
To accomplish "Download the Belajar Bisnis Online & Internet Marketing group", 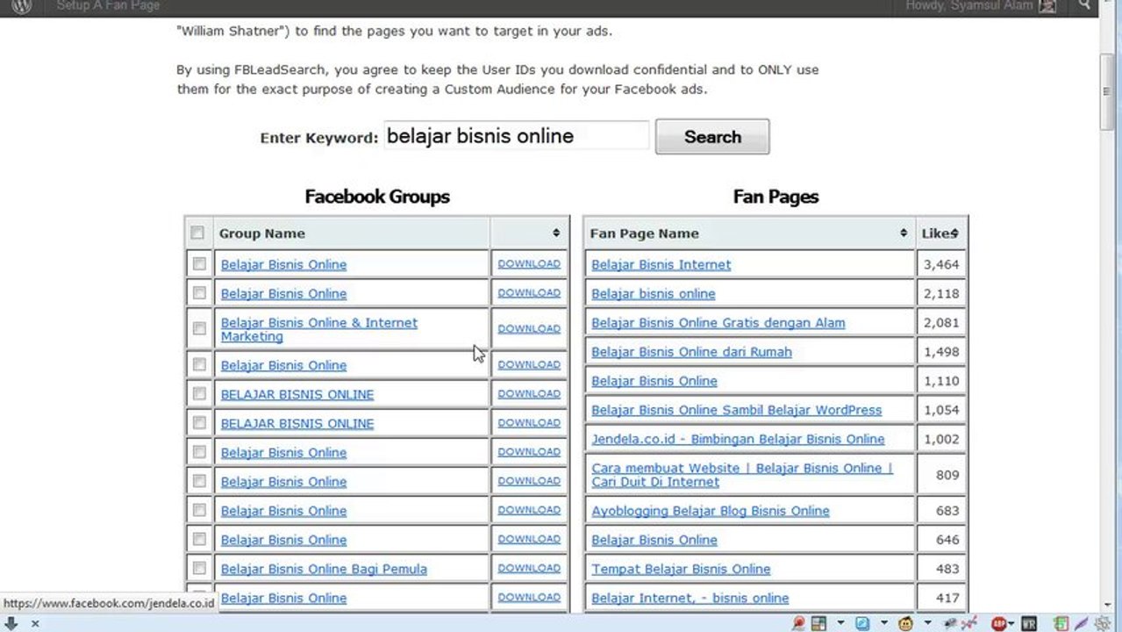I will click(529, 328).
